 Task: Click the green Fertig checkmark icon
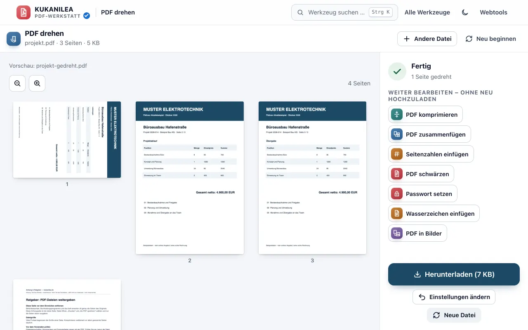(x=397, y=71)
